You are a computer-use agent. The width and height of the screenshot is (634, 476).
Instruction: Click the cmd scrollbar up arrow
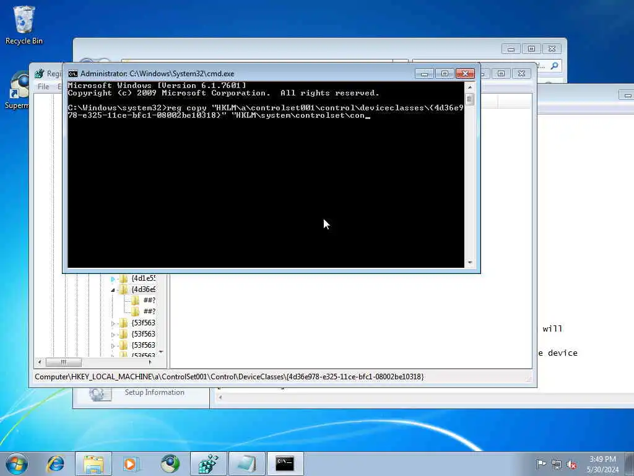click(x=469, y=87)
